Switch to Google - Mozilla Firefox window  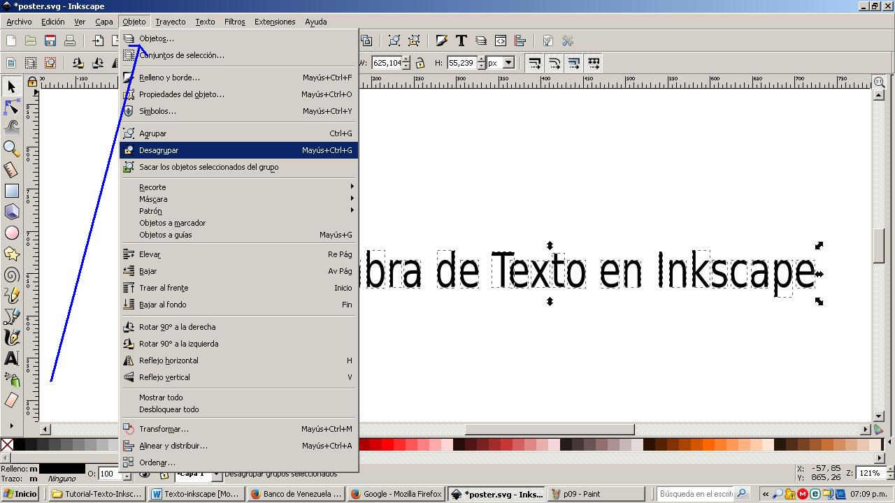click(x=396, y=494)
